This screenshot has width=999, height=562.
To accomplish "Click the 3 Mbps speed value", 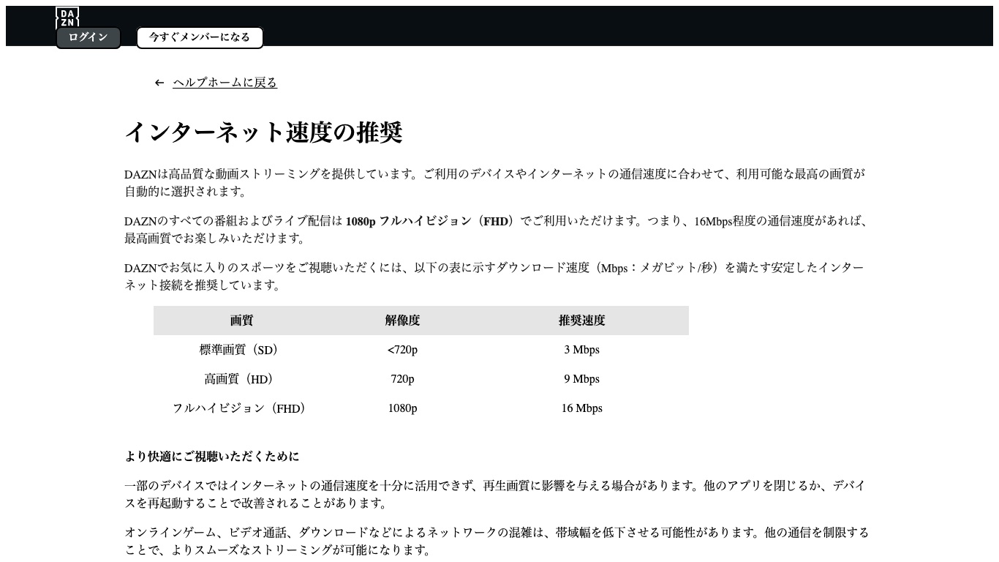I will pos(582,350).
